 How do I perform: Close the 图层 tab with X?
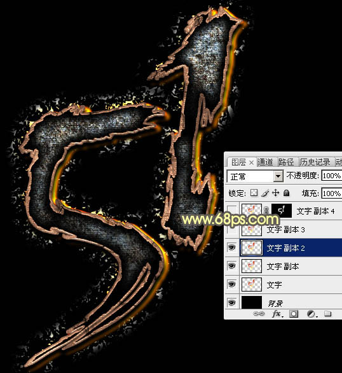[x=251, y=163]
